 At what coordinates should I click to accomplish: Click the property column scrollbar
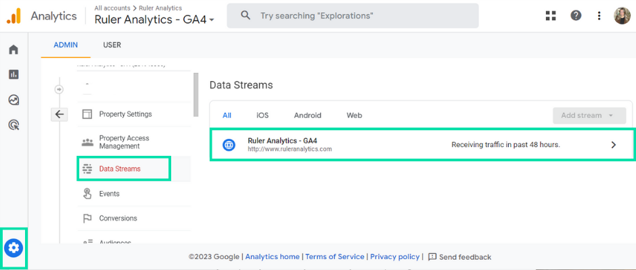[196, 94]
